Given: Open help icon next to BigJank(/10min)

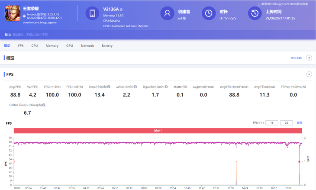Looking at the screenshot, I should (x=166, y=87).
